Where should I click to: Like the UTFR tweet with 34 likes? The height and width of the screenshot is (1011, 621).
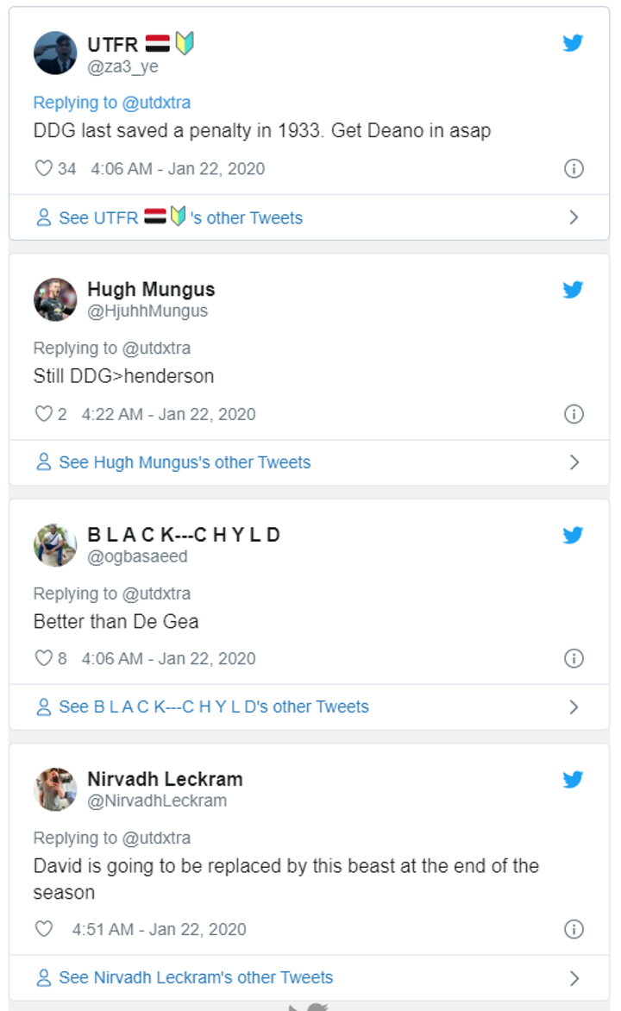point(43,168)
